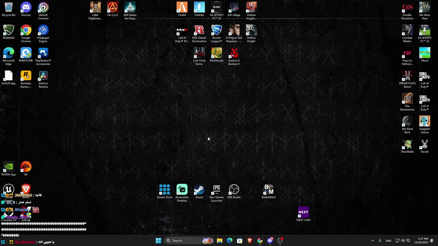The height and width of the screenshot is (246, 438).
Task: Click the taskbar Search box
Action: (189, 241)
